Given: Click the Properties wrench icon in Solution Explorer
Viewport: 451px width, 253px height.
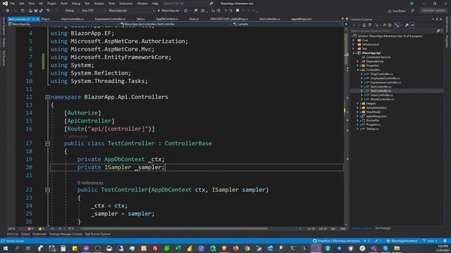Looking at the screenshot, I should (x=407, y=25).
